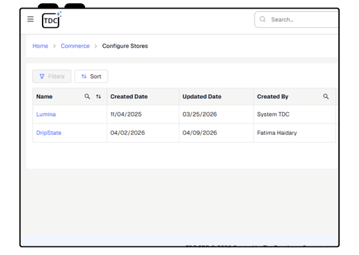Select the Fatima Haidary cell

295,133
